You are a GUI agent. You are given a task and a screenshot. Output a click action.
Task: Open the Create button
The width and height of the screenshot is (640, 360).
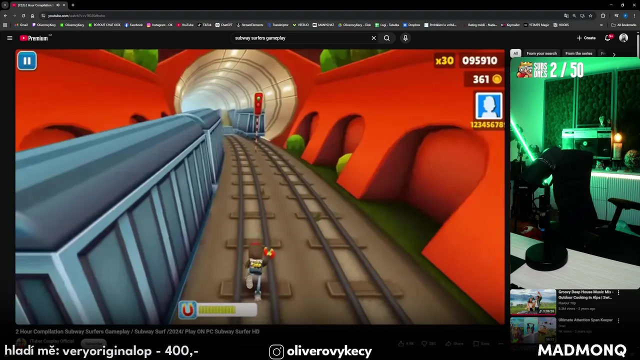[x=586, y=38]
